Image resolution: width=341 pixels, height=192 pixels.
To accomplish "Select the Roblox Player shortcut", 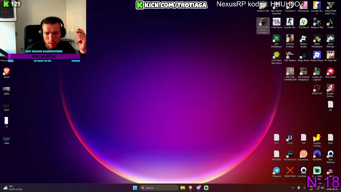I will pos(317,57).
